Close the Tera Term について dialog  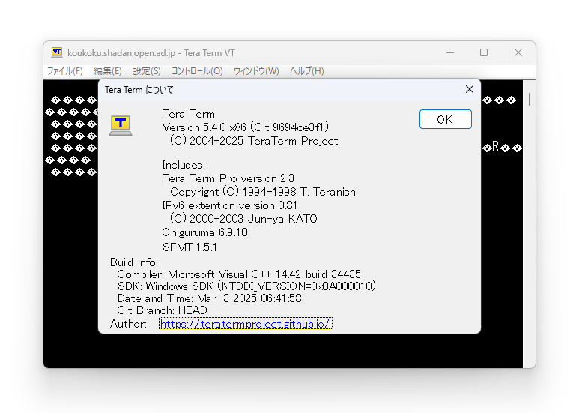point(470,89)
